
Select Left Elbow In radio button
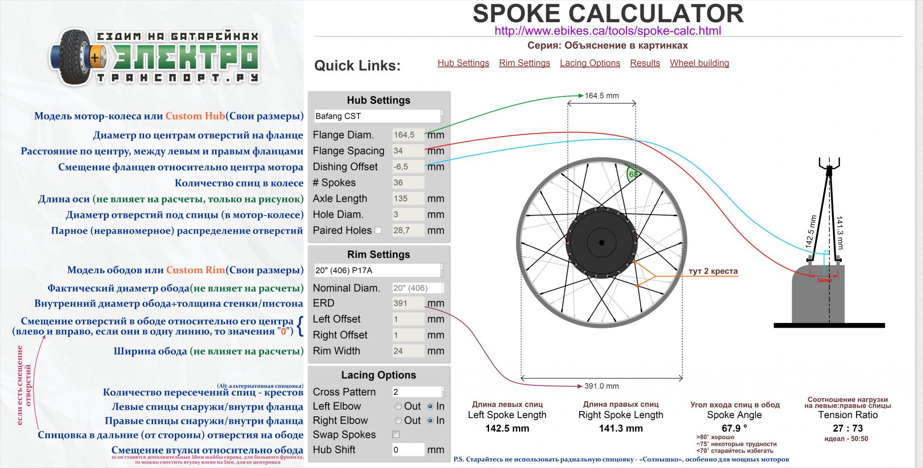pos(430,407)
